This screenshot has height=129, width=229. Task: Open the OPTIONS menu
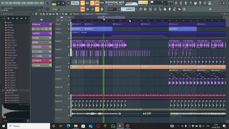click(x=30, y=3)
